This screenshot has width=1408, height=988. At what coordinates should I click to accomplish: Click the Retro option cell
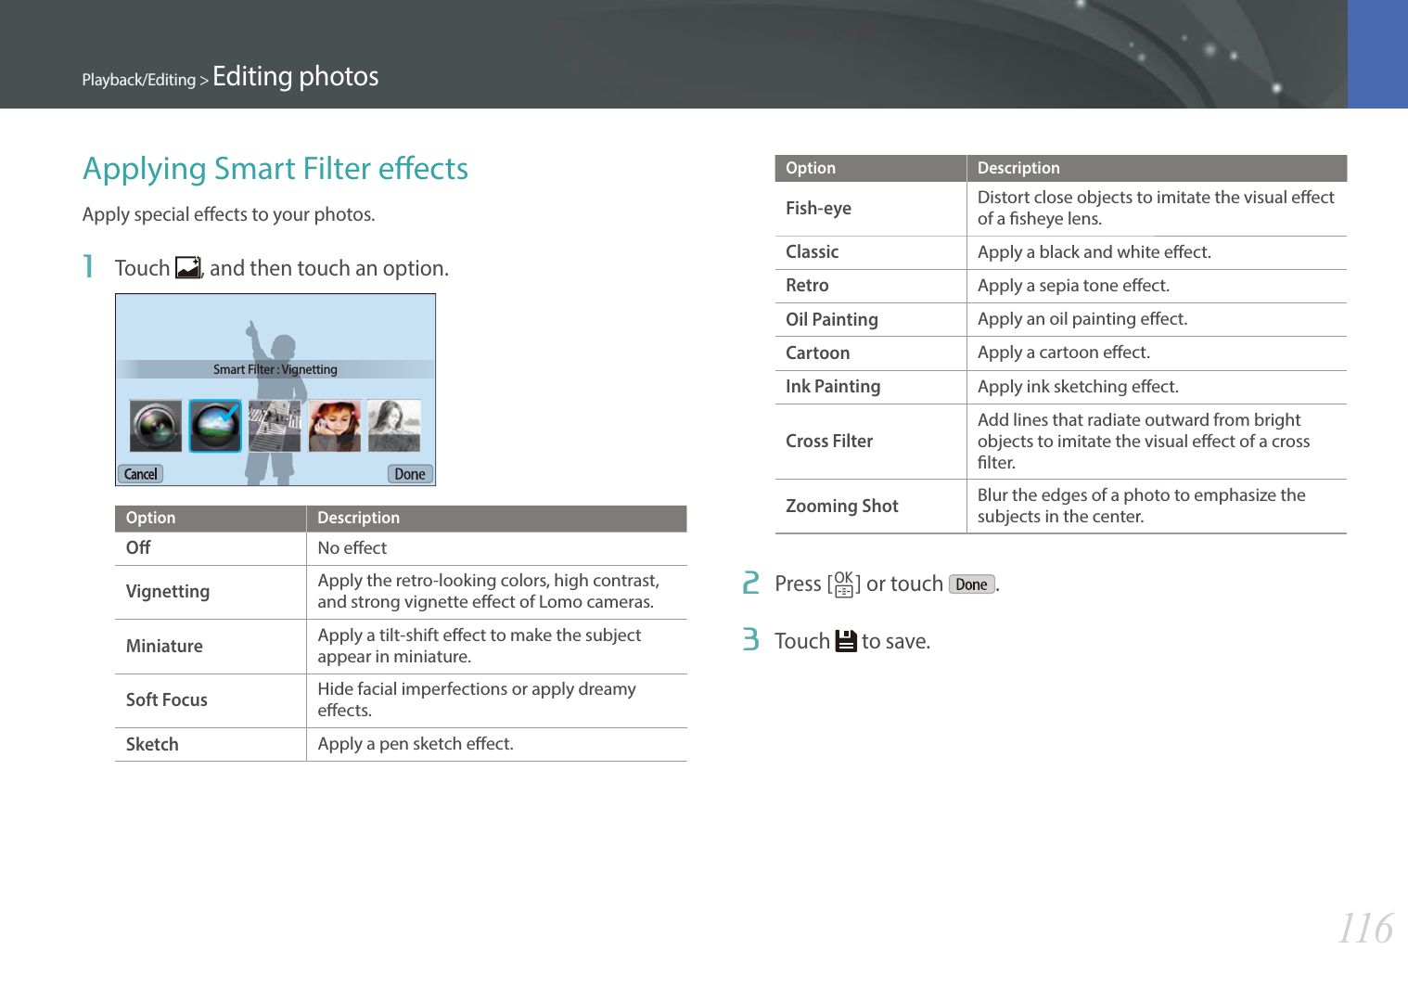[871, 286]
